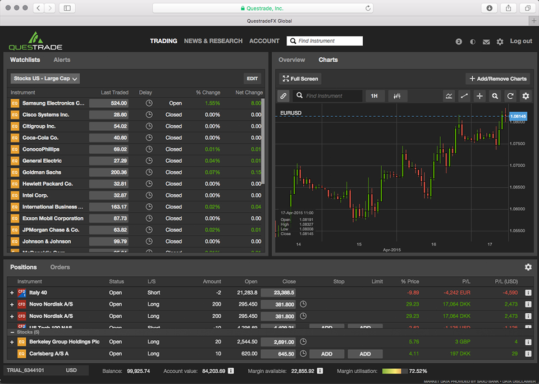Open new Safari tab plus button

click(x=534, y=21)
